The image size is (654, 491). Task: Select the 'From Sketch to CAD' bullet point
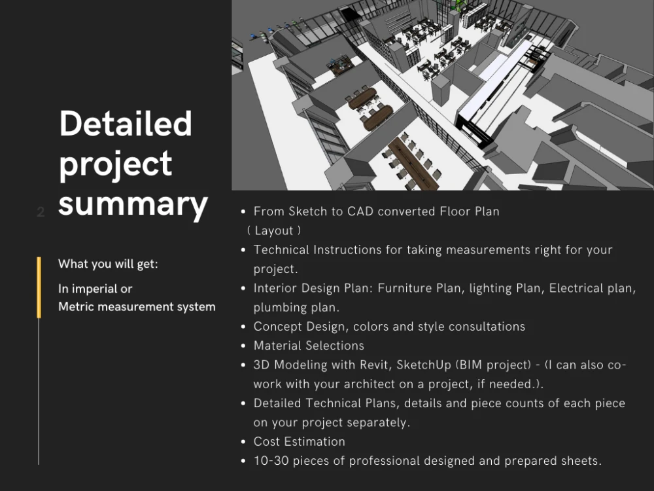point(376,211)
